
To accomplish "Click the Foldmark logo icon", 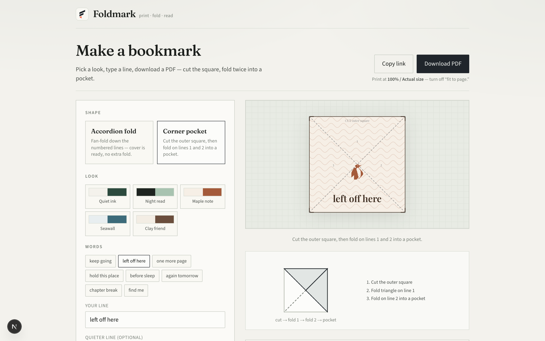I will (82, 14).
